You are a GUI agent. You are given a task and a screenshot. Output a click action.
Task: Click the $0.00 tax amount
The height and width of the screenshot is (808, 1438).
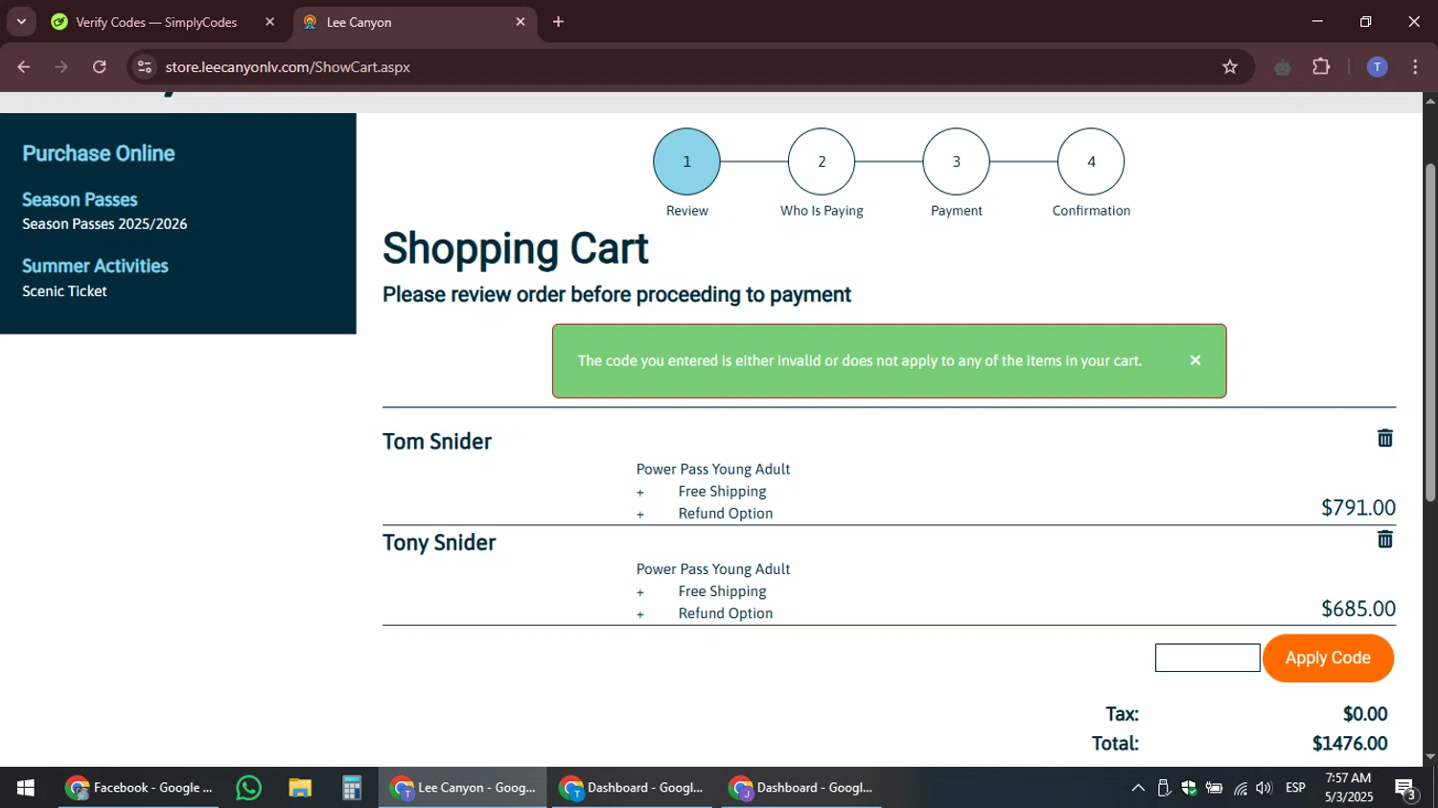[1365, 714]
